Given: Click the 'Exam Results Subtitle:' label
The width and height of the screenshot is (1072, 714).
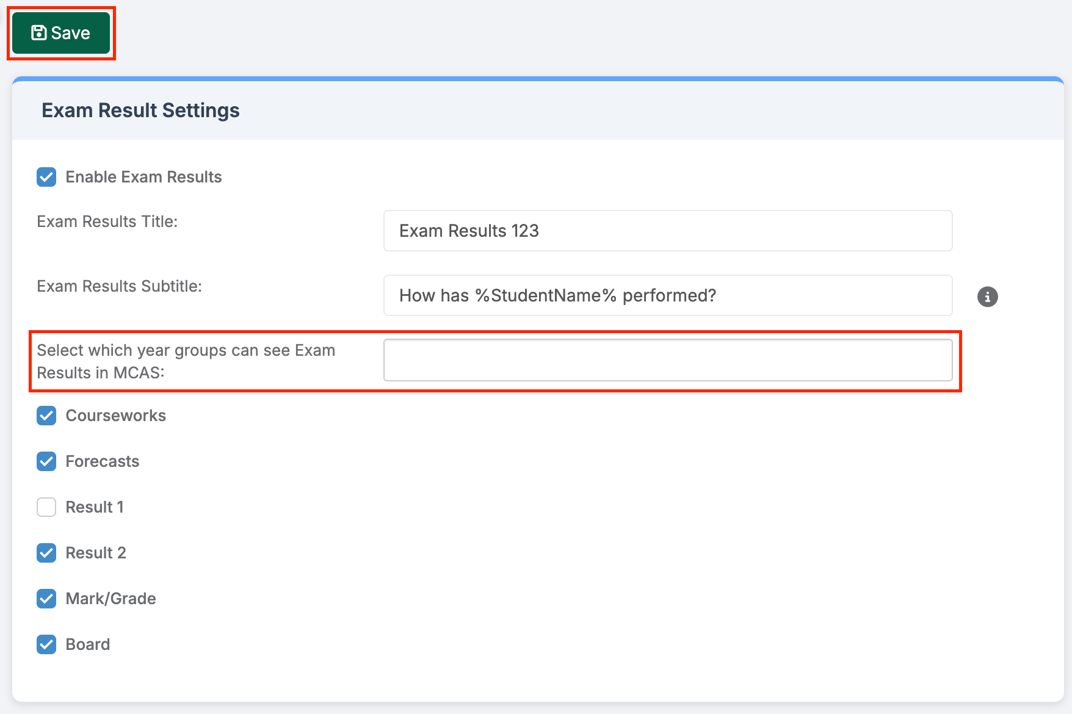Looking at the screenshot, I should [119, 286].
